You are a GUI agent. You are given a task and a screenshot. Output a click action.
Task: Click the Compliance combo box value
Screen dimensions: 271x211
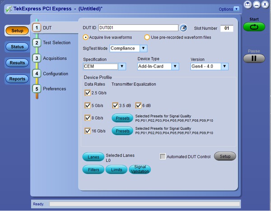click(x=125, y=48)
